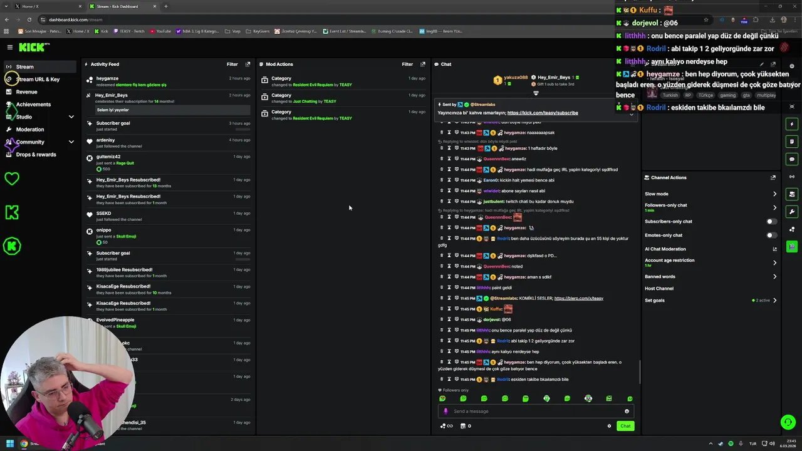Click the highlighted green clip icon in right toolbar
This screenshot has height=451, width=802.
(792, 247)
